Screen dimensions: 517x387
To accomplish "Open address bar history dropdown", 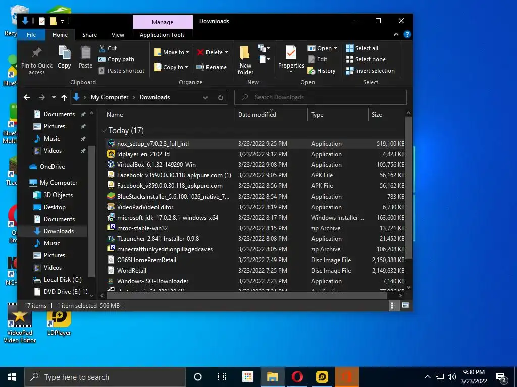I will [205, 97].
